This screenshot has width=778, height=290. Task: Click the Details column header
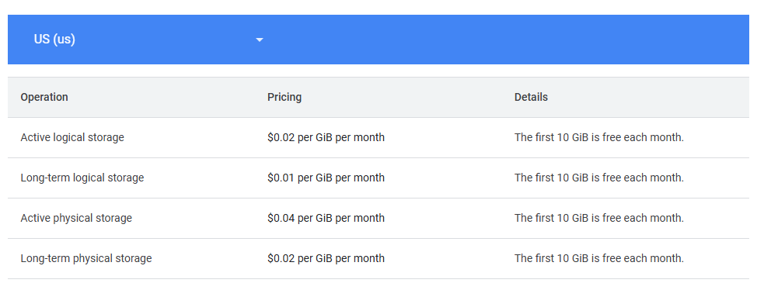click(531, 97)
